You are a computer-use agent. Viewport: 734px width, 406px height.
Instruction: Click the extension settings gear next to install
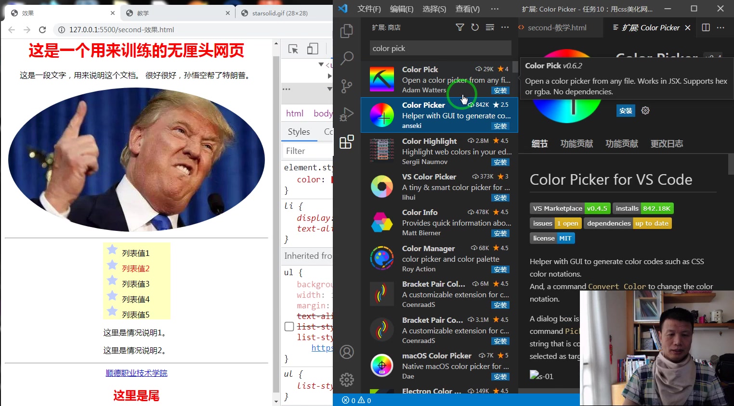pos(645,111)
